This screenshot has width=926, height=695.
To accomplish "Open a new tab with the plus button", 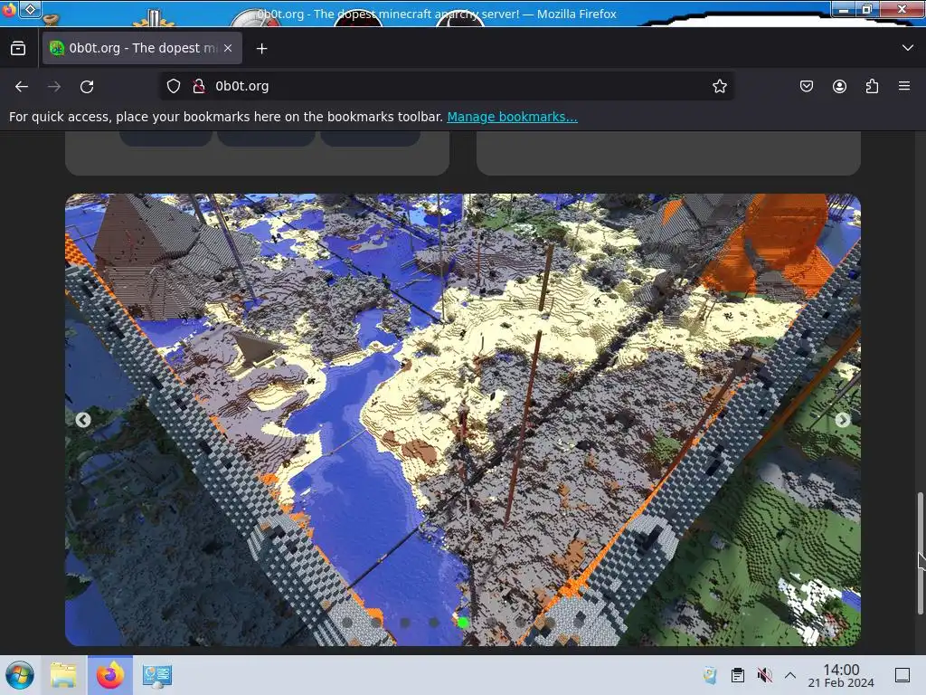I will [261, 49].
